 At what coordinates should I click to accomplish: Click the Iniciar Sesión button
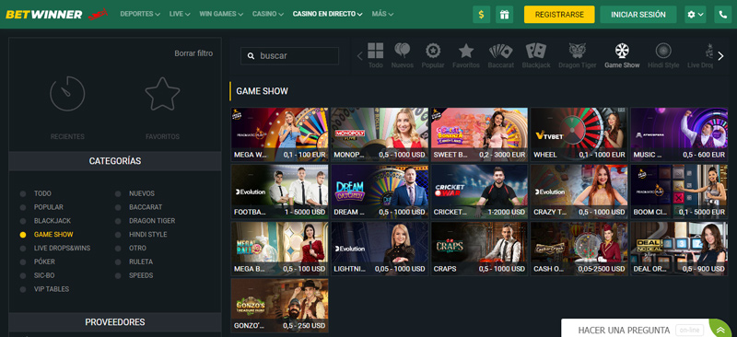point(638,15)
